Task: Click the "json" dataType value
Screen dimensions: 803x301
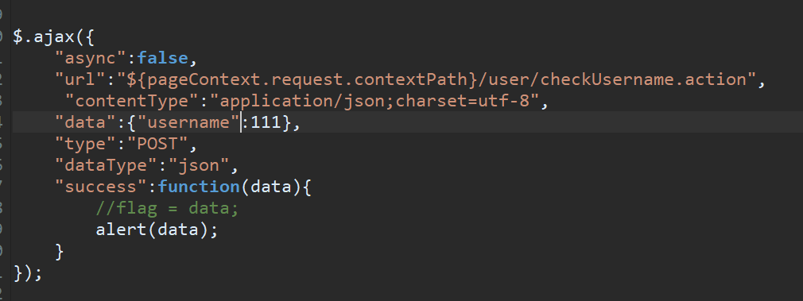Action: pos(198,166)
